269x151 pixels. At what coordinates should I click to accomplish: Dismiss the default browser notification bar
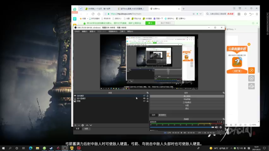coord(257,23)
